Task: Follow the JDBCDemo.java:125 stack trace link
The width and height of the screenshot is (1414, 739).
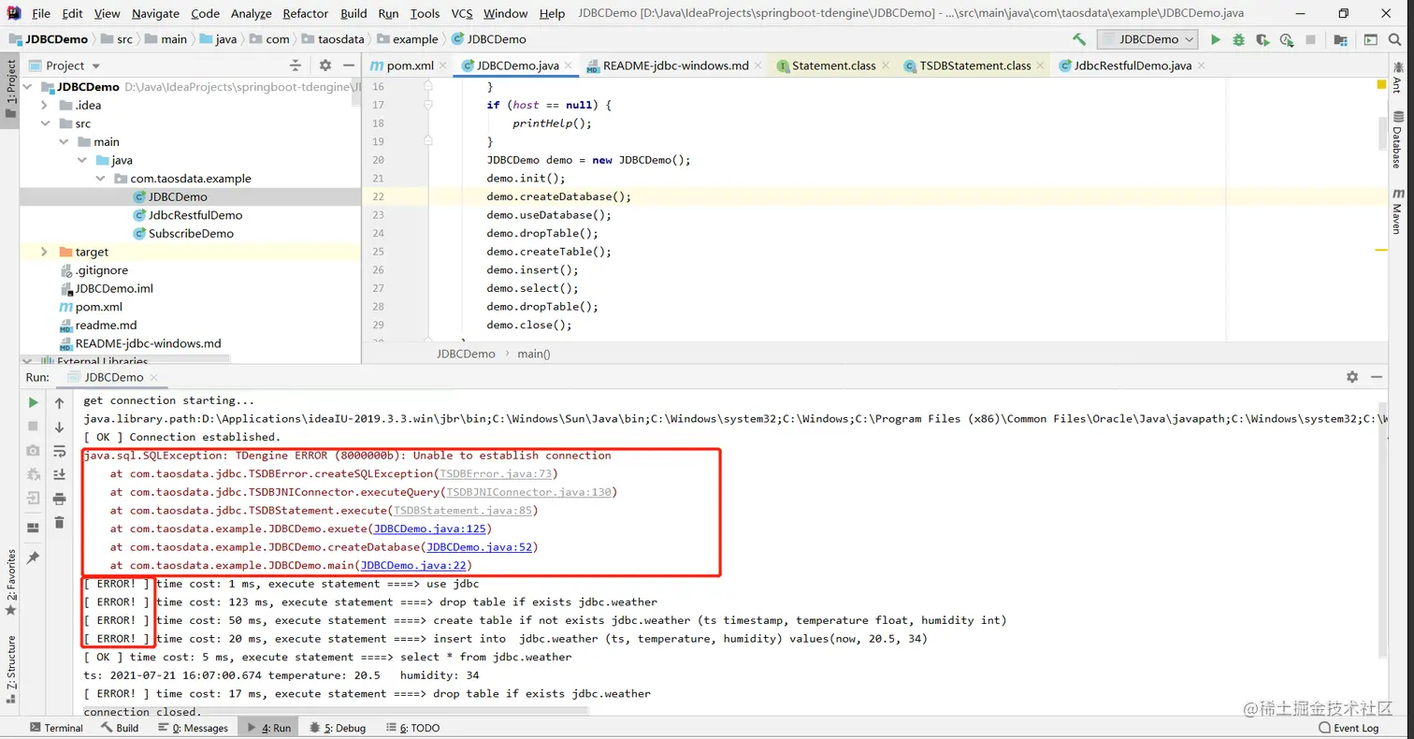Action: point(428,529)
